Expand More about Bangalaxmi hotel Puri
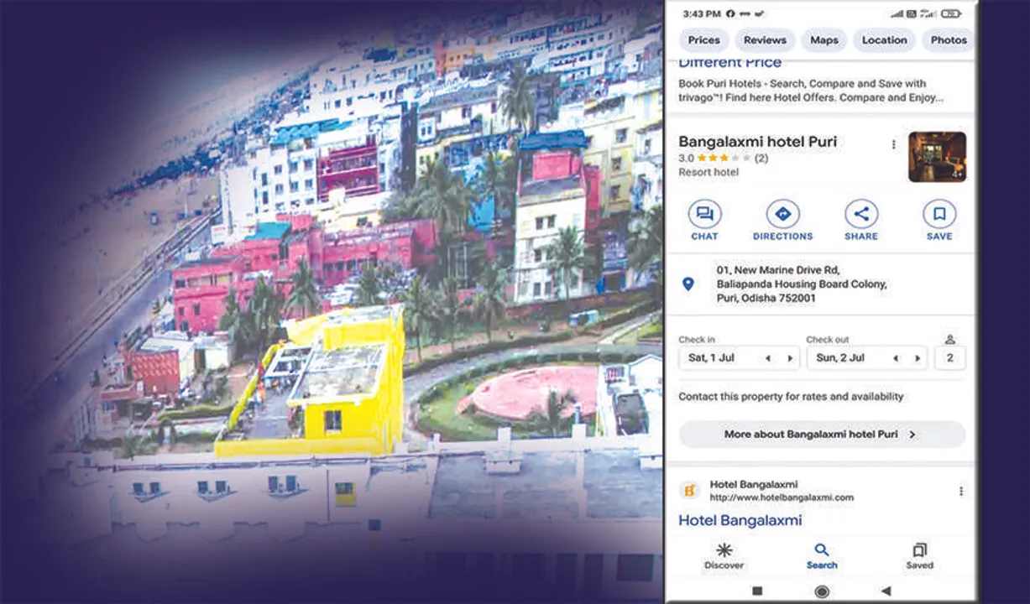Viewport: 1030px width, 604px height. click(x=822, y=435)
